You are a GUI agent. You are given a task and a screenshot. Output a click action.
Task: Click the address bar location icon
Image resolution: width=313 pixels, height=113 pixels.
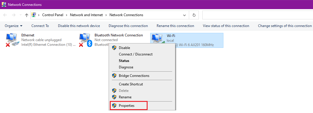(x=34, y=15)
